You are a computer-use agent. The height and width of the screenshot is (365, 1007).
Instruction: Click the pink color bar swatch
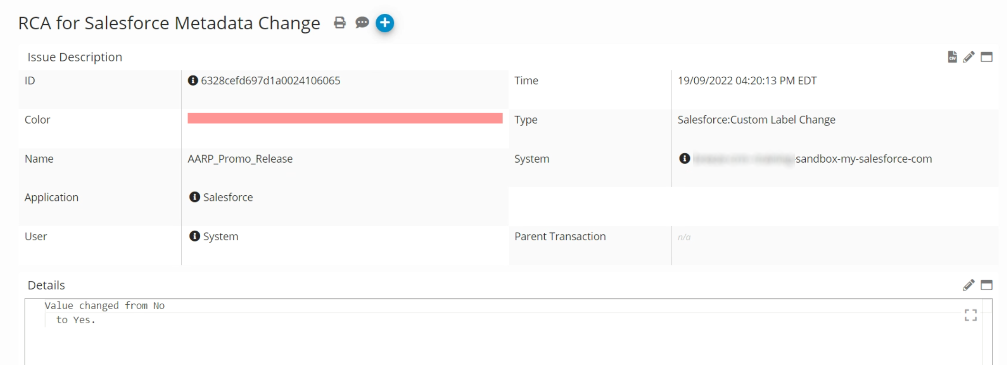coord(345,118)
